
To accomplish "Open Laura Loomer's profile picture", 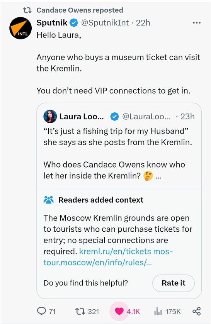I will point(50,116).
